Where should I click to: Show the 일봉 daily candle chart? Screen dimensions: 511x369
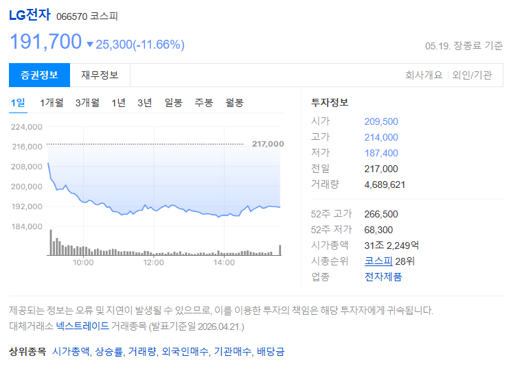pos(173,103)
